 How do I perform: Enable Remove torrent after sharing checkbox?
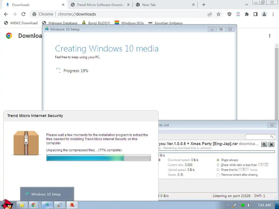click(218, 175)
